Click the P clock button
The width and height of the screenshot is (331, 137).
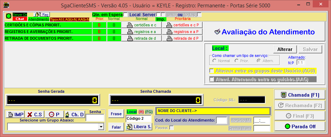click(54, 115)
